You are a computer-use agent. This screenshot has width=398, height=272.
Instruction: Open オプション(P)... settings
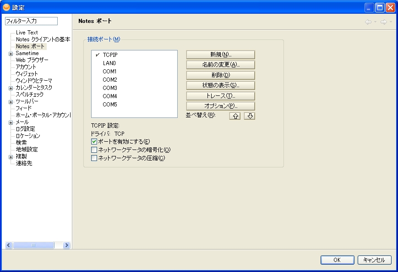coord(221,106)
